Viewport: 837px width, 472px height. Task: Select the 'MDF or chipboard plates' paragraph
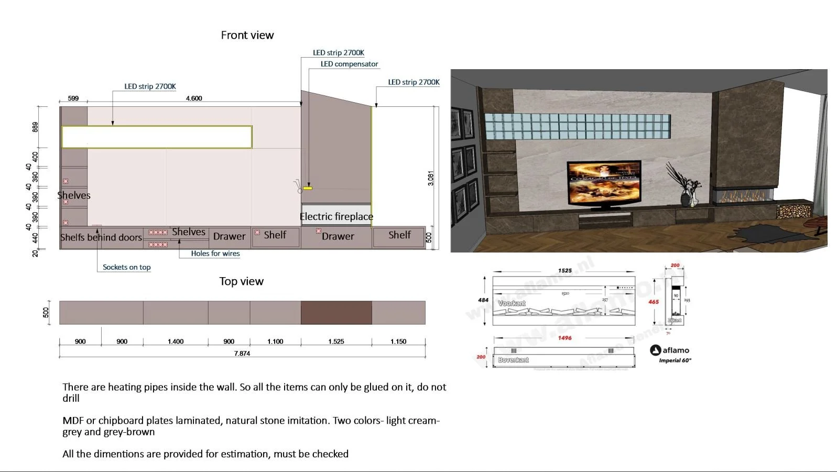(x=251, y=426)
